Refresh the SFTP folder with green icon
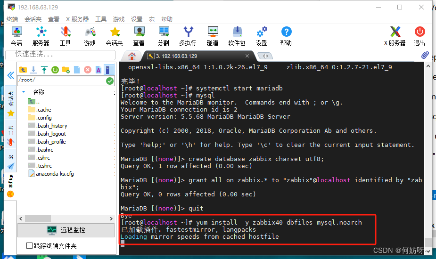436x259 pixels. pyautogui.click(x=55, y=70)
